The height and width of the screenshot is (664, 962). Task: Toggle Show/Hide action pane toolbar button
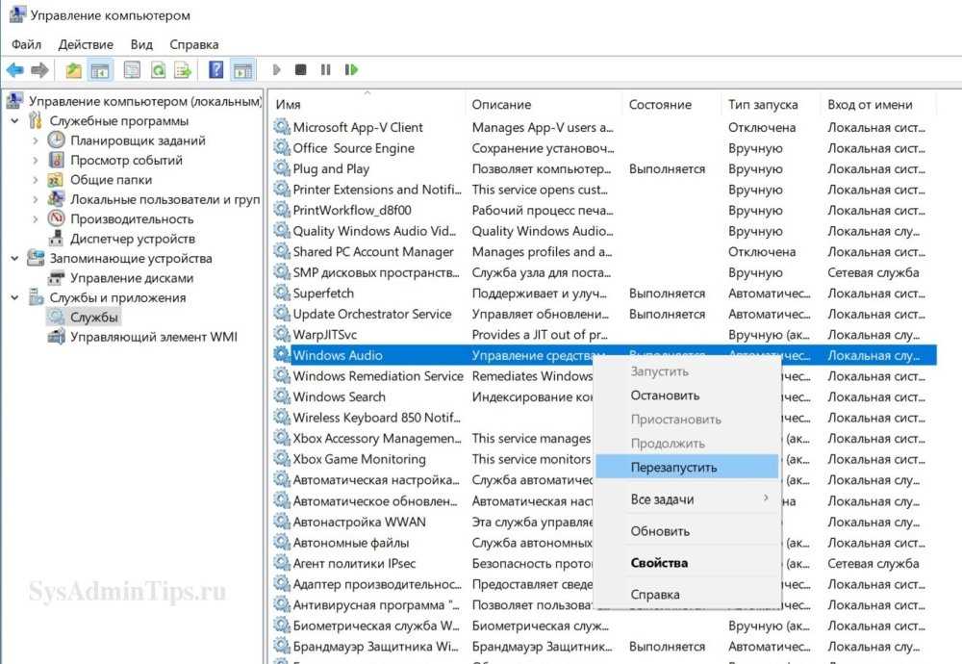(x=242, y=70)
